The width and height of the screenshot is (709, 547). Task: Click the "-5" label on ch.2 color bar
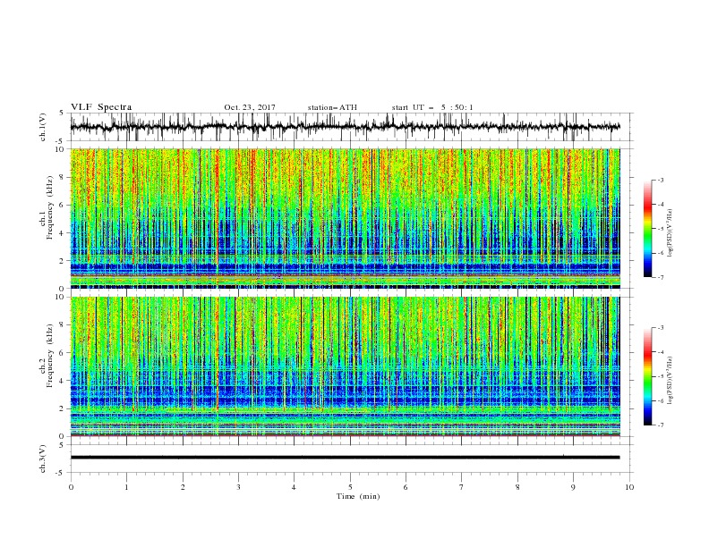660,376
